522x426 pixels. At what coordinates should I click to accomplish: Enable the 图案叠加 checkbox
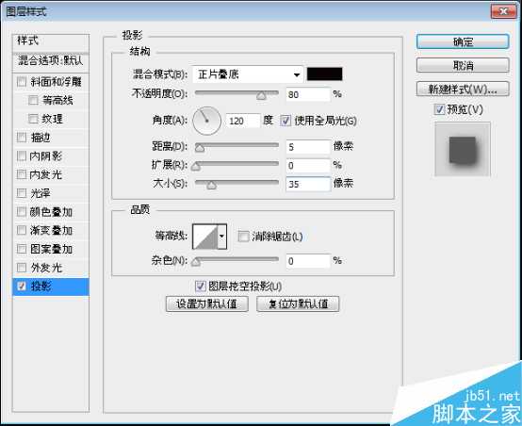coord(22,249)
